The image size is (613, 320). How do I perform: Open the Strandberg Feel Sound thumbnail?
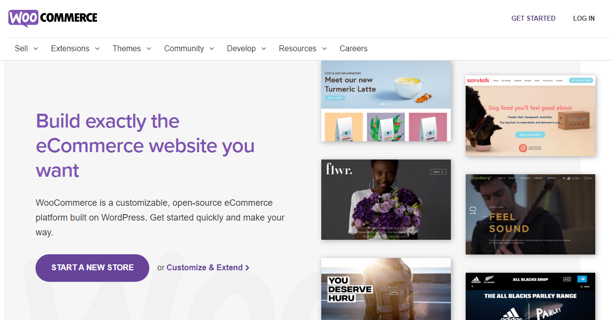(530, 214)
